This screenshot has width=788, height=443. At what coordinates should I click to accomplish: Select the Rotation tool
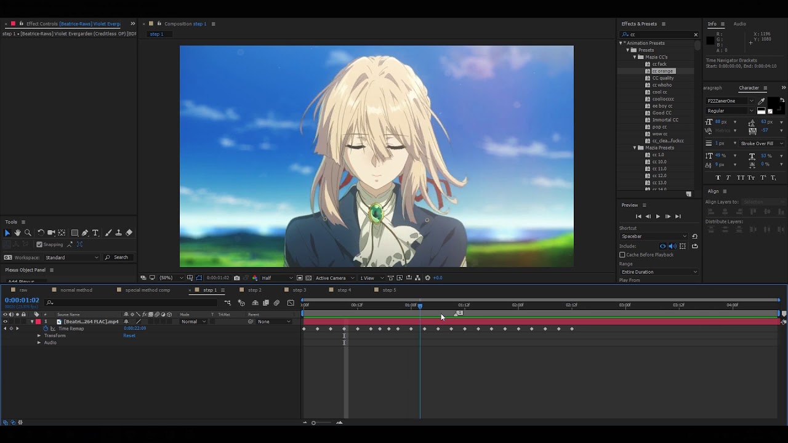click(41, 233)
